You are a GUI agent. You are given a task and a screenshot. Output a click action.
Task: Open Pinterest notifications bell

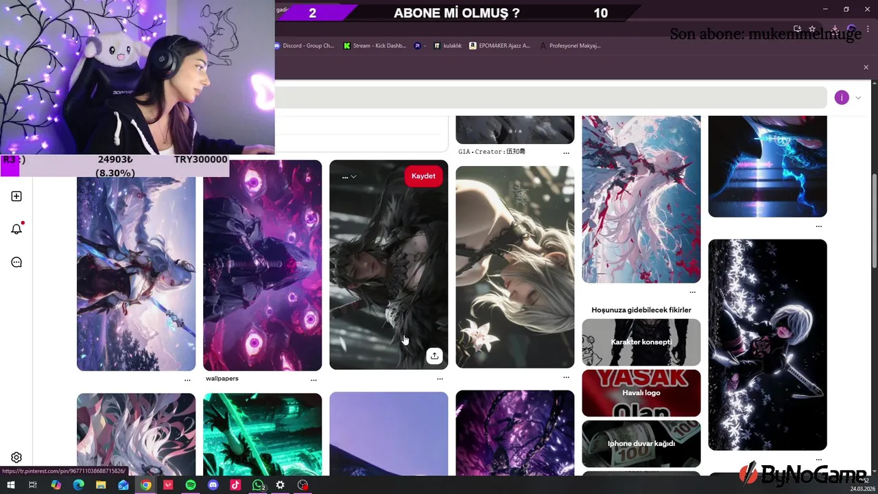pos(16,229)
